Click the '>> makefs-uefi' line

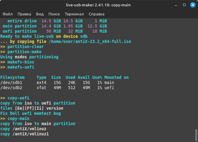(17, 67)
